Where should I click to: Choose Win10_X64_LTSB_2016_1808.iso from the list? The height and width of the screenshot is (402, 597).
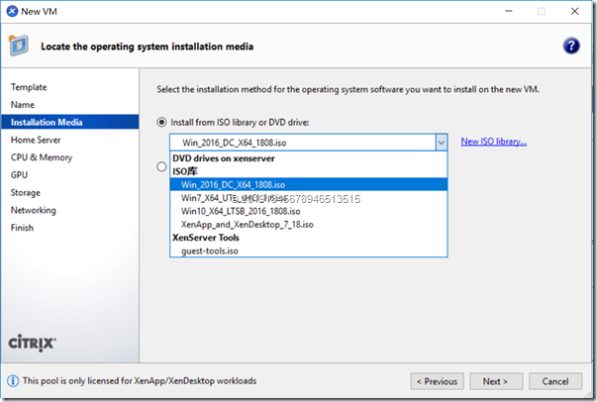(x=241, y=211)
